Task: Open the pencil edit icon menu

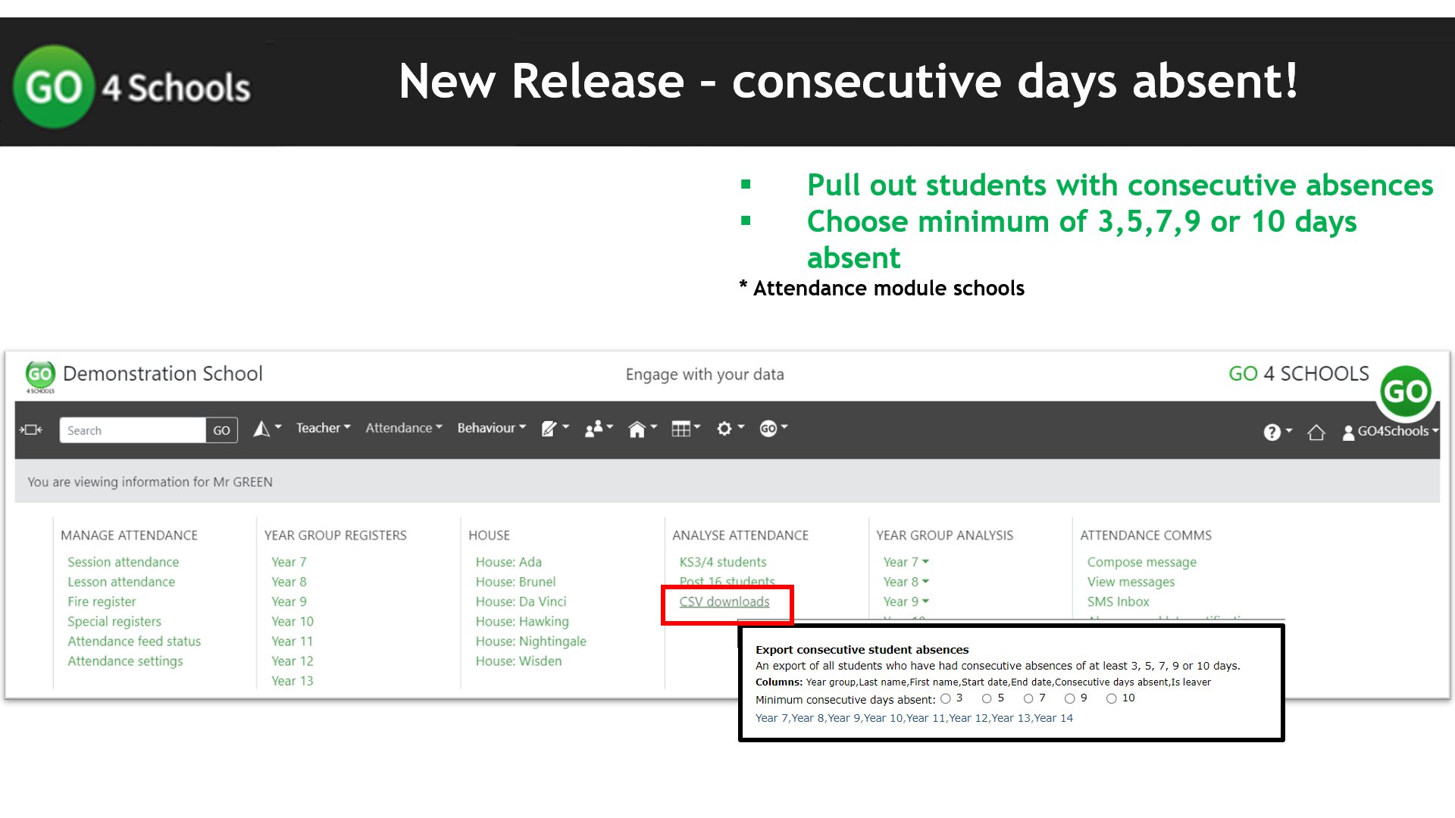Action: tap(555, 429)
